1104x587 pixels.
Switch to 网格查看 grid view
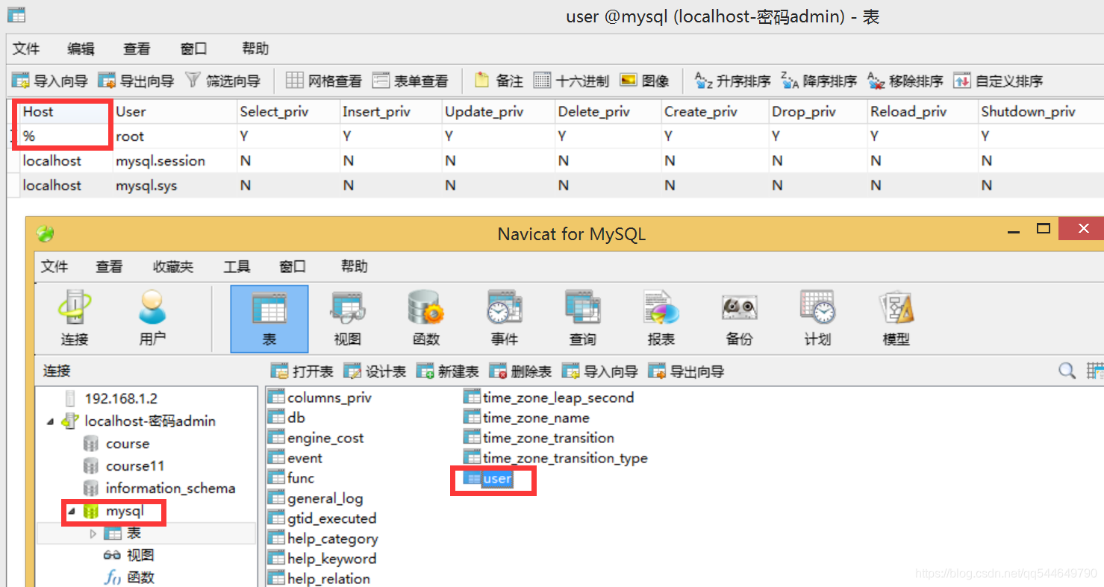click(324, 81)
